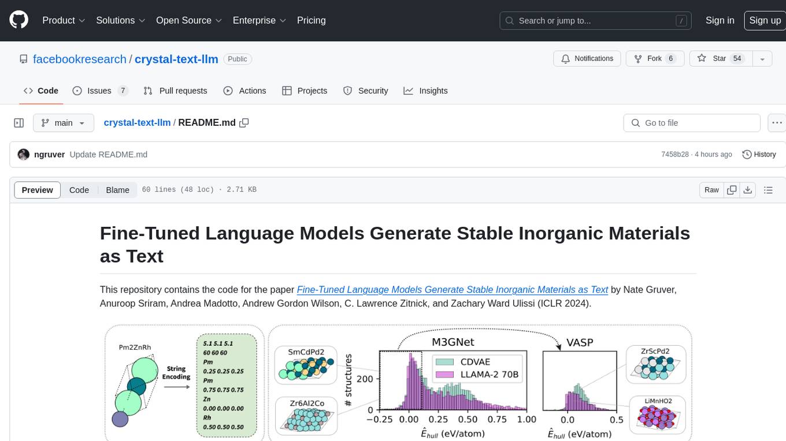This screenshot has height=441, width=786.
Task: Switch to the Pull requests tab
Action: [175, 91]
